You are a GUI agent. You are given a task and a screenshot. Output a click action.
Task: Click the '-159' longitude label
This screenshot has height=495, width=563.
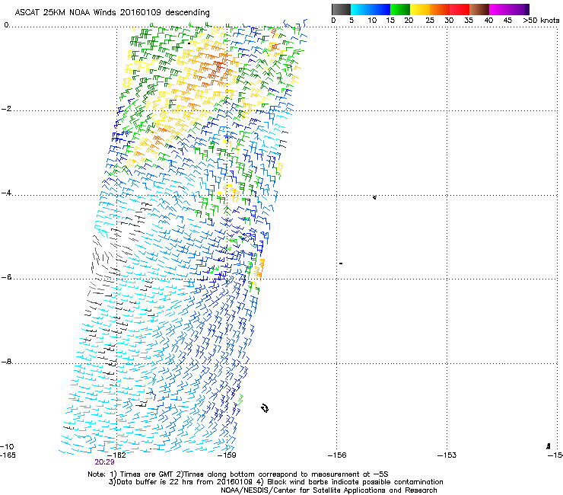tap(227, 455)
